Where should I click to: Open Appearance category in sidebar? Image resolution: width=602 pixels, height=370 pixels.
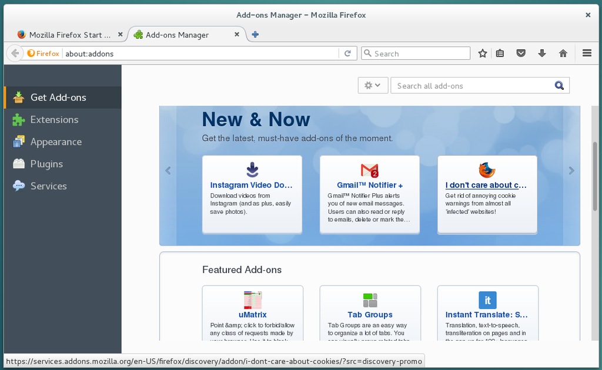62,142
